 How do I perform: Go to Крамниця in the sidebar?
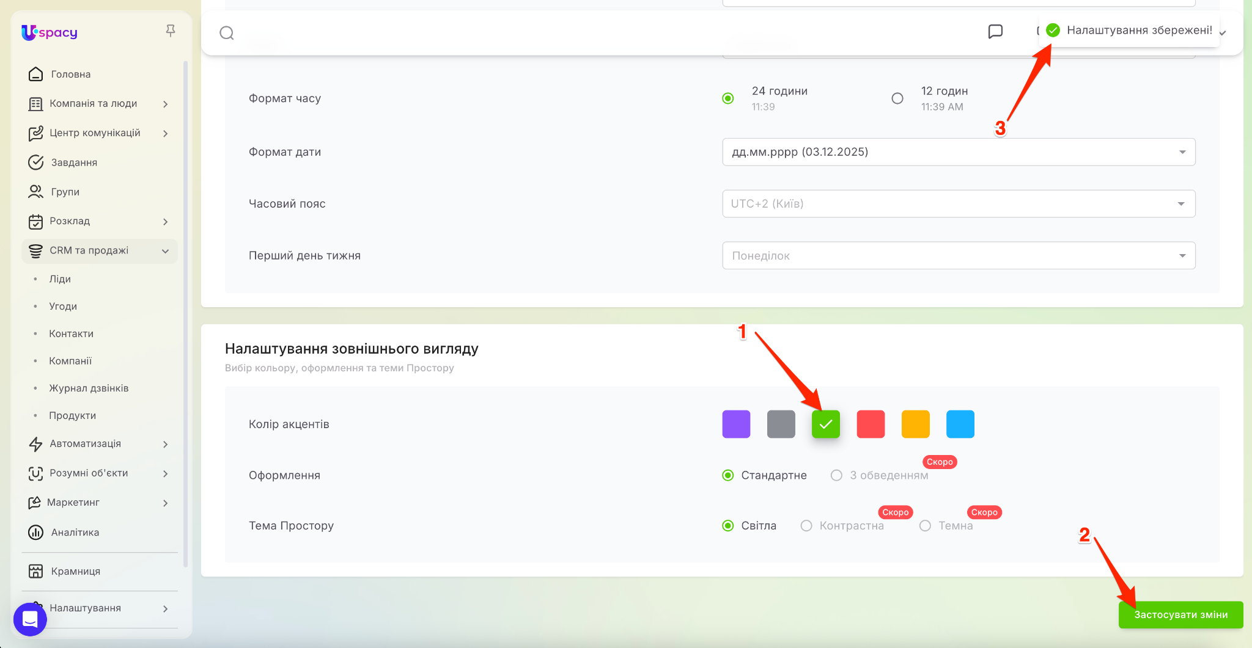click(75, 572)
